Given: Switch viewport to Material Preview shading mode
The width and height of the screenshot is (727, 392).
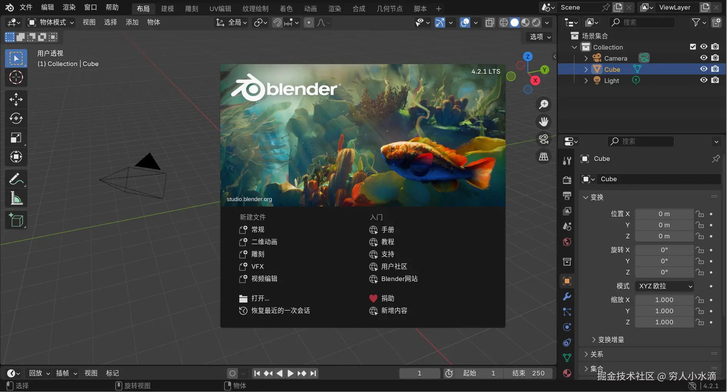Looking at the screenshot, I should (525, 22).
